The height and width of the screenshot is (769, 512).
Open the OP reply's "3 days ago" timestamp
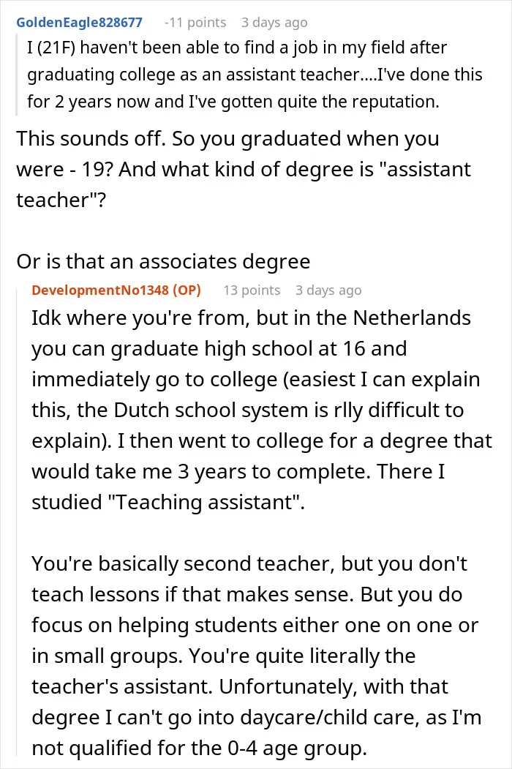click(x=328, y=290)
